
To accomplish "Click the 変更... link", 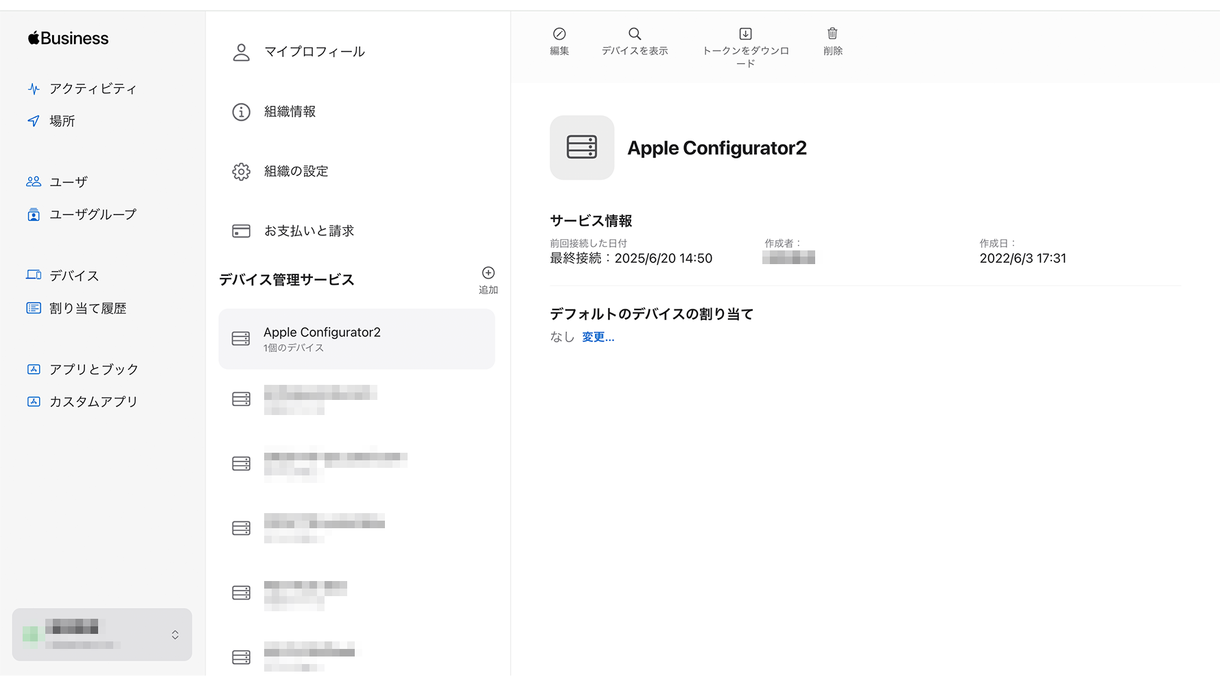I will coord(598,337).
